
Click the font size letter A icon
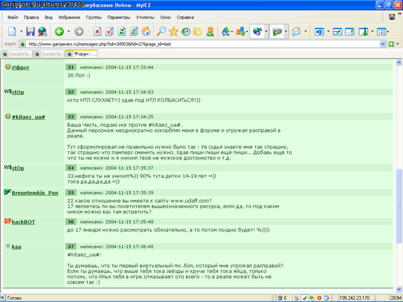(225, 32)
